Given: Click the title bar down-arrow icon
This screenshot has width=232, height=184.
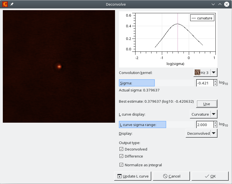Looking at the screenshot, I should (213, 4).
